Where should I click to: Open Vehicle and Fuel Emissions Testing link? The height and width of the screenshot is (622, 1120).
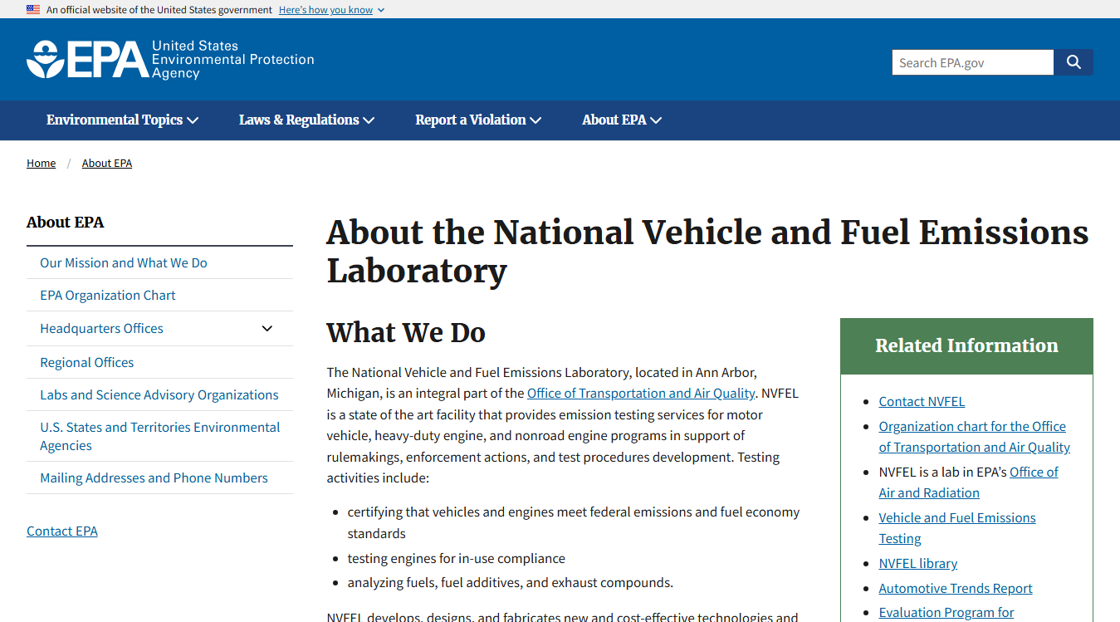957,527
